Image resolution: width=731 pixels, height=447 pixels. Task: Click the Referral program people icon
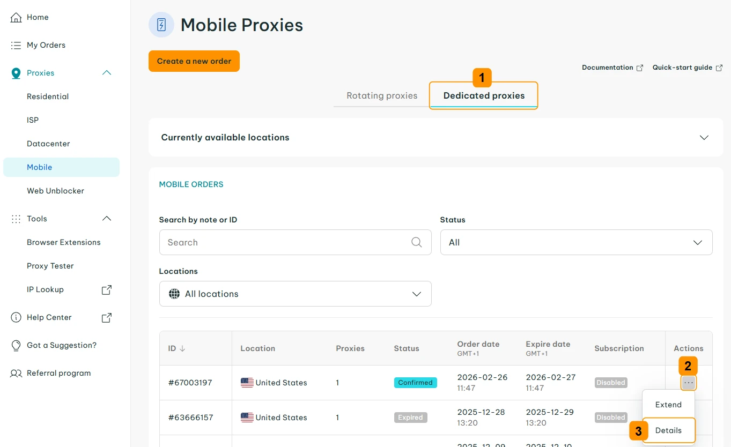(16, 373)
